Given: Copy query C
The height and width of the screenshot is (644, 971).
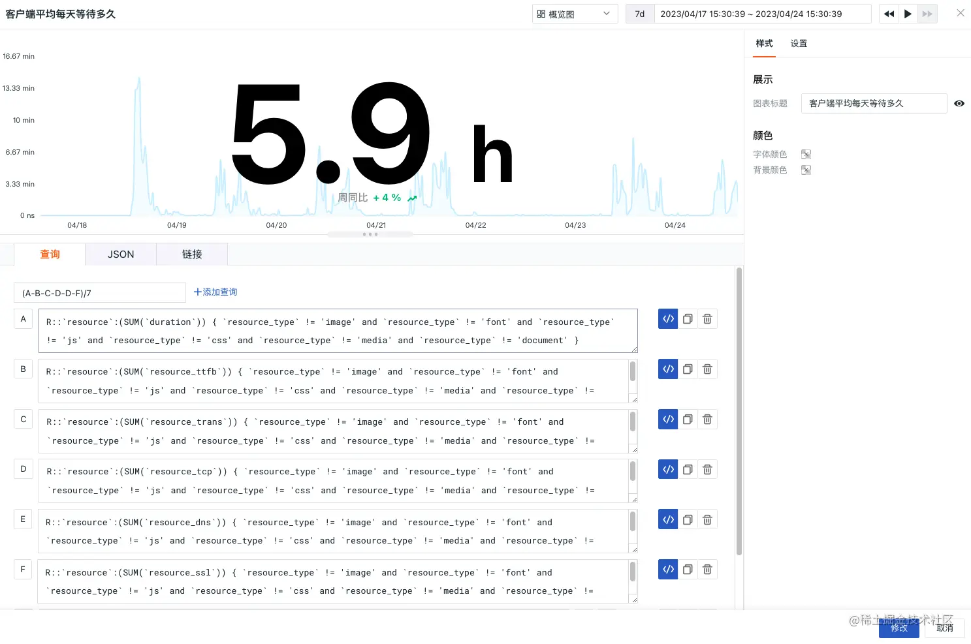Looking at the screenshot, I should [x=688, y=420].
